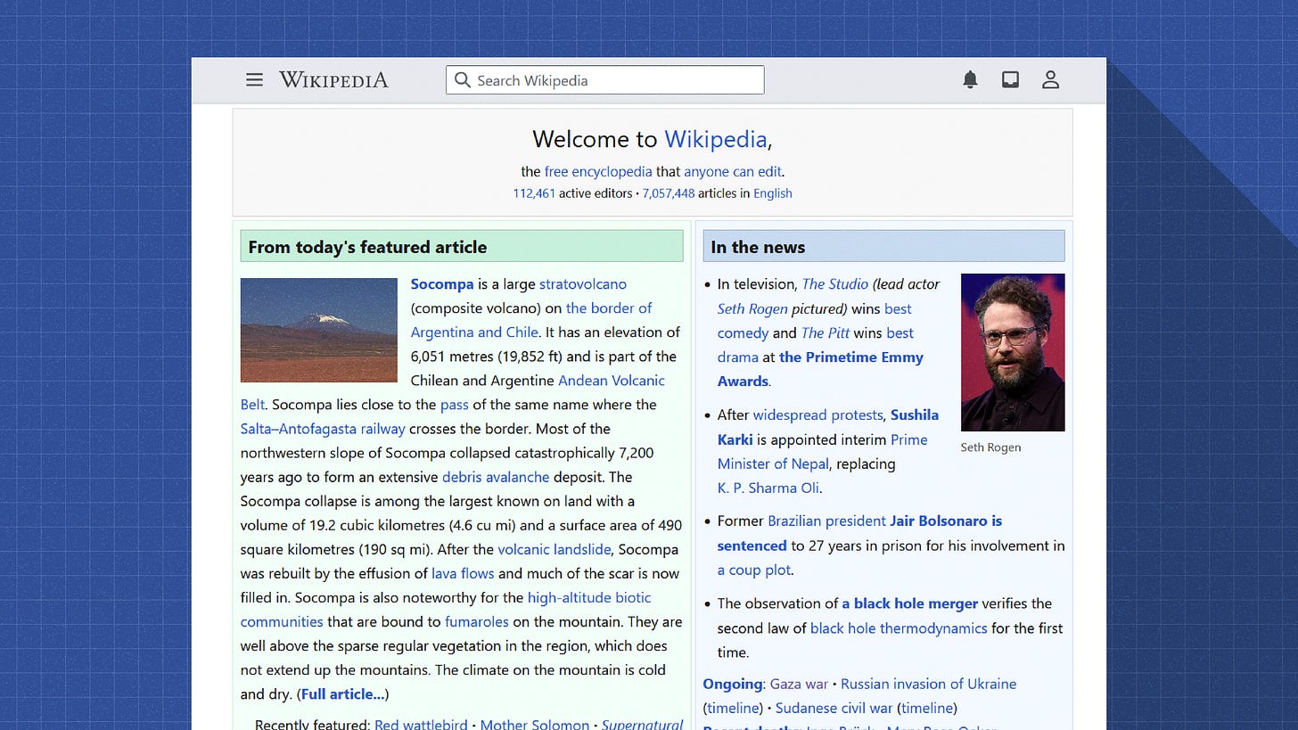
Task: Open the hamburger main menu
Action: click(254, 79)
